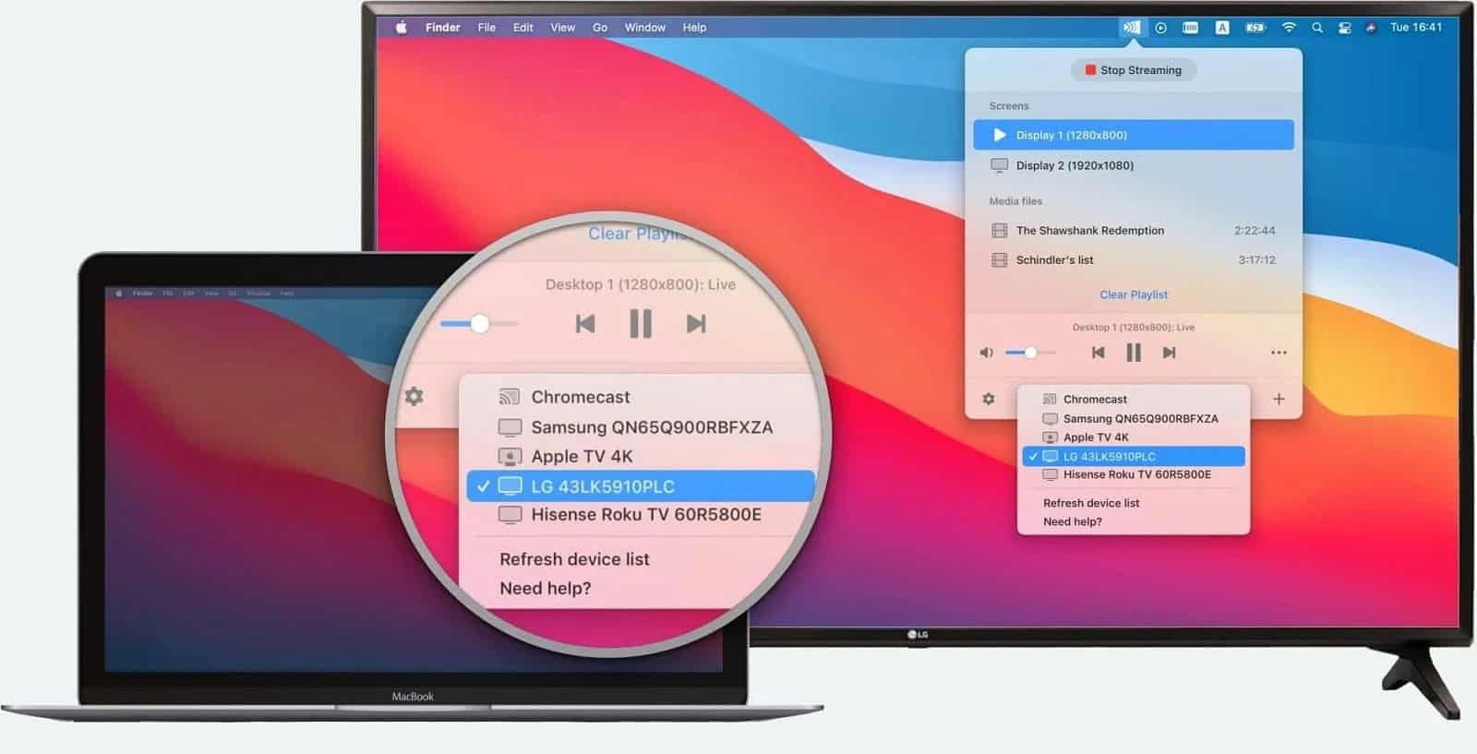The image size is (1477, 754).
Task: Click the pause button in the magnified circle
Action: [641, 324]
